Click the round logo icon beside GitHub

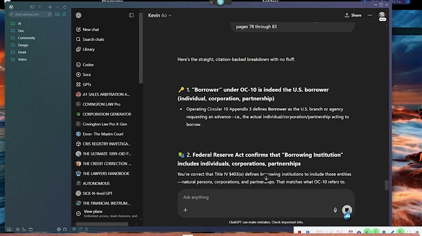pos(59,230)
